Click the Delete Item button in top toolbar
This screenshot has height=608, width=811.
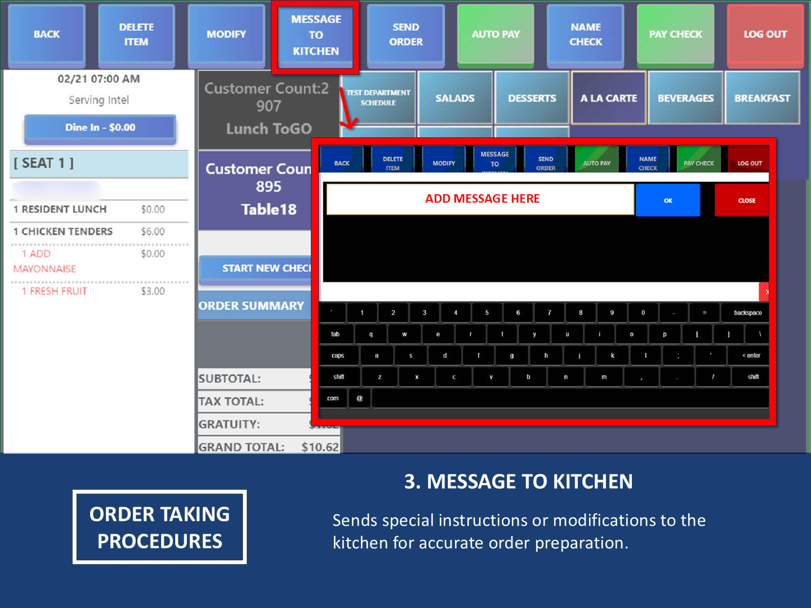click(x=136, y=34)
